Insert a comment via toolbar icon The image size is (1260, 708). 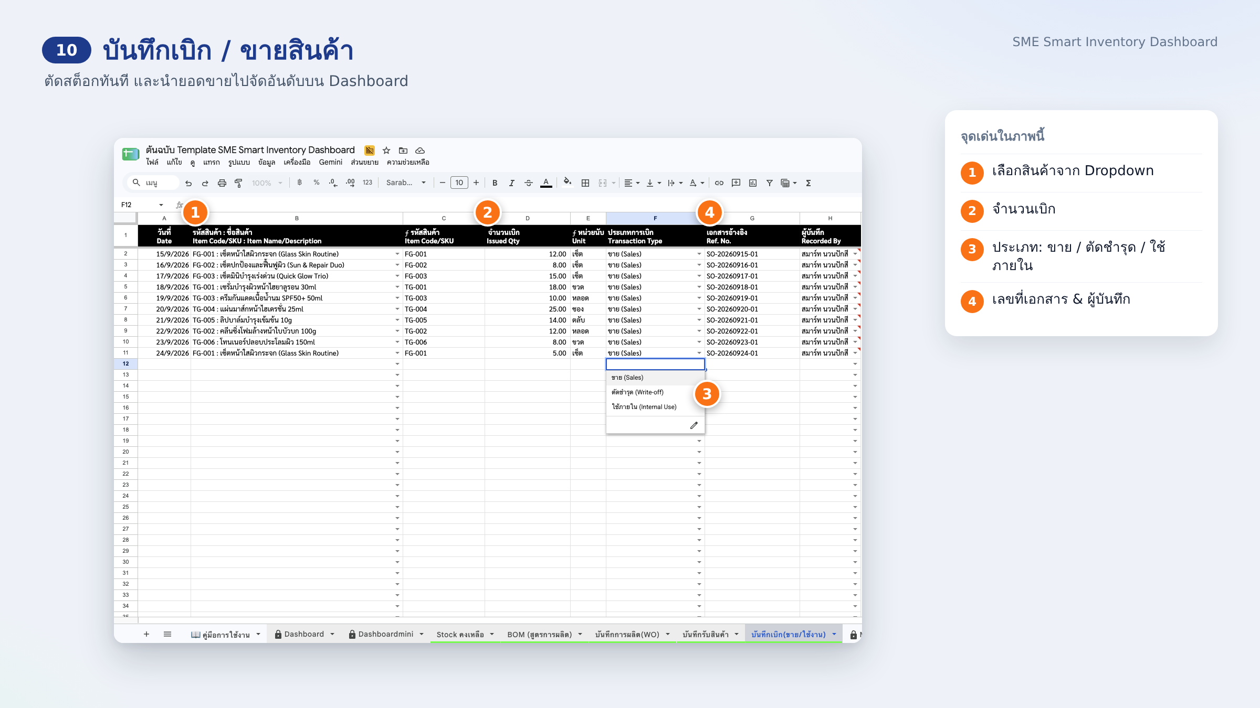click(736, 183)
